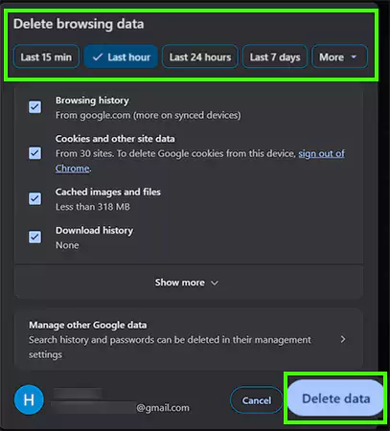Image resolution: width=390 pixels, height=431 pixels.
Task: Select the Last 15 min time range
Action: (x=46, y=57)
